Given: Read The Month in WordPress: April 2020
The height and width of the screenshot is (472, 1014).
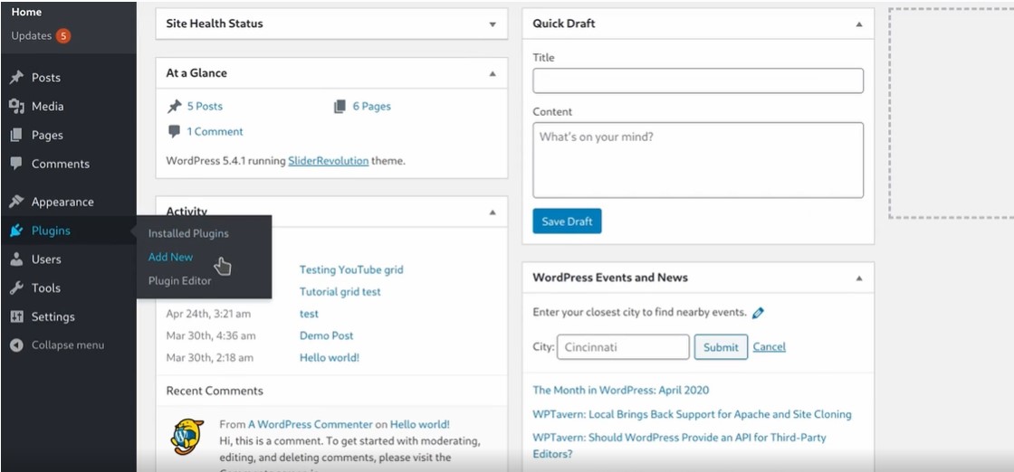Looking at the screenshot, I should pyautogui.click(x=621, y=390).
